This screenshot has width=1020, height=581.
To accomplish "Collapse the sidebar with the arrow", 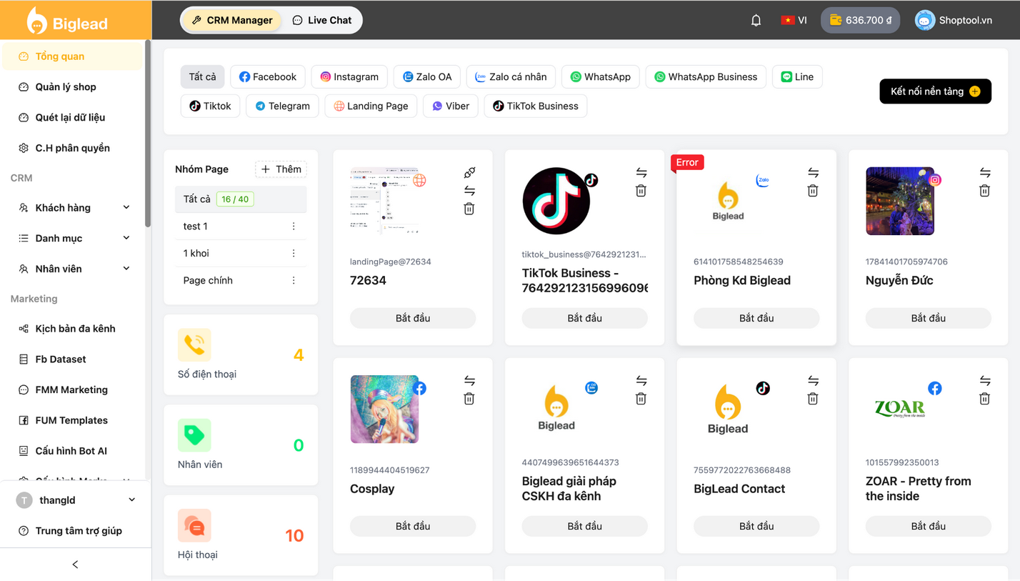I will (76, 565).
